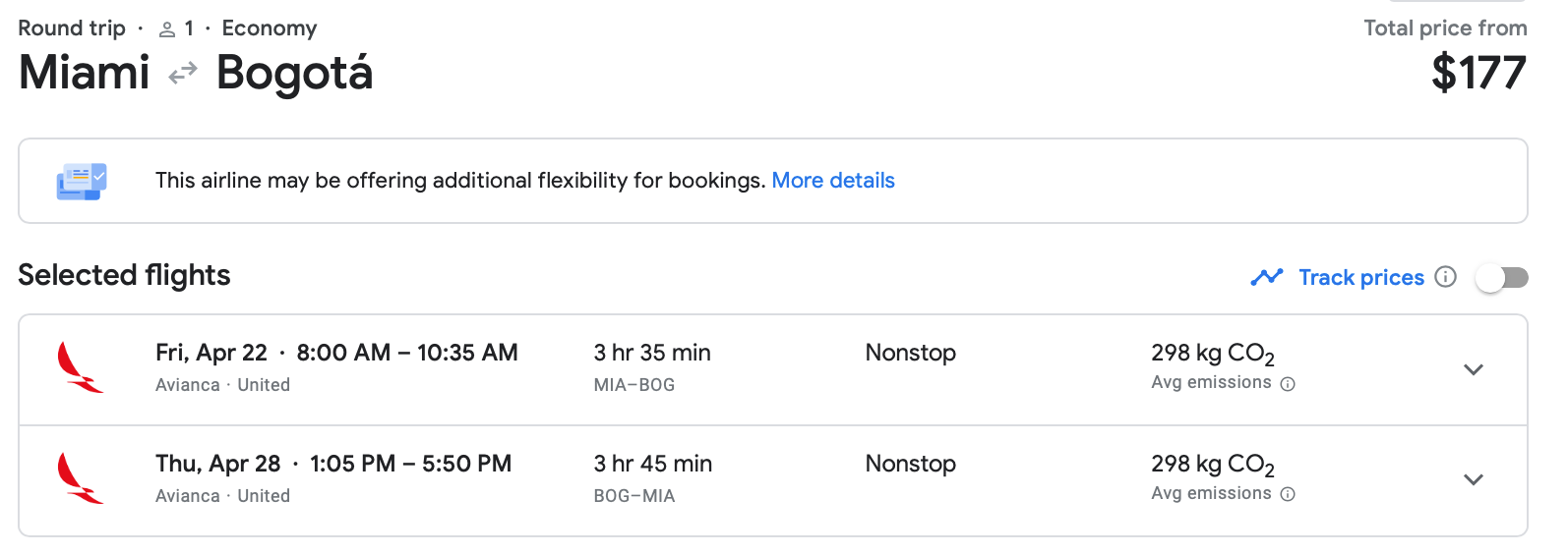Open the More details link
Screen dimensions: 1568x554
pyautogui.click(x=832, y=181)
